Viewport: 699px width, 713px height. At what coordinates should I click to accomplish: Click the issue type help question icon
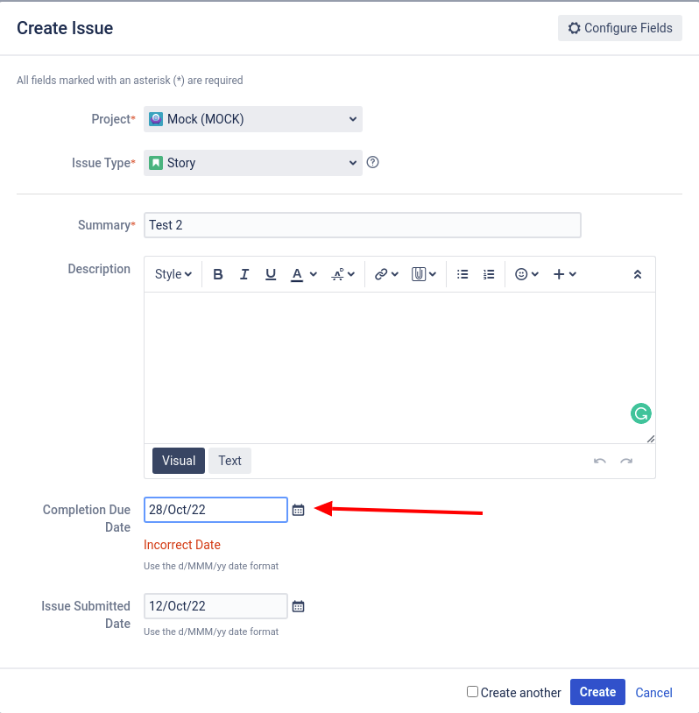pos(372,162)
